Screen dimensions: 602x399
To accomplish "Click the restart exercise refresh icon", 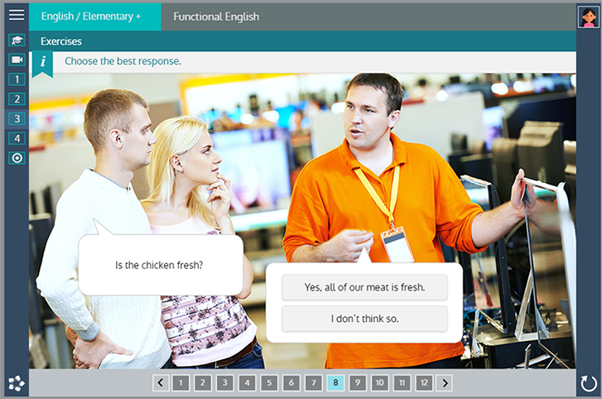I will tap(588, 382).
